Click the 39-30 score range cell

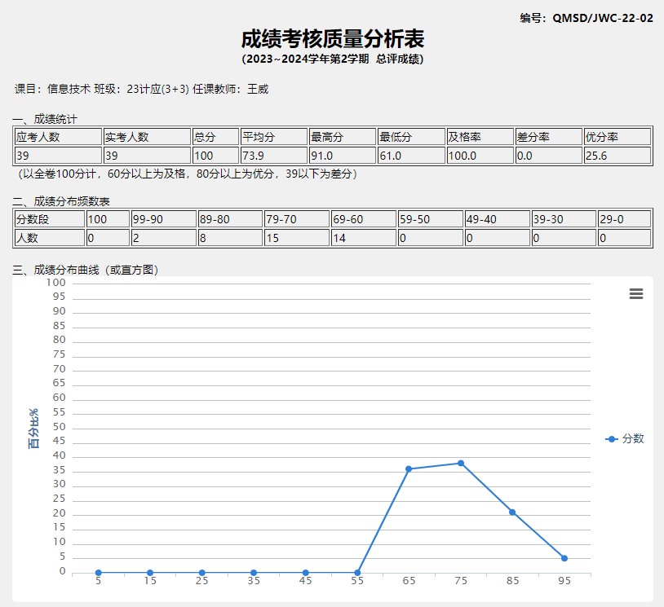(564, 219)
